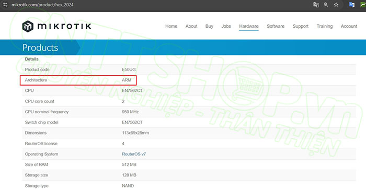
Task: Click the Storage size label
Action: (x=37, y=175)
